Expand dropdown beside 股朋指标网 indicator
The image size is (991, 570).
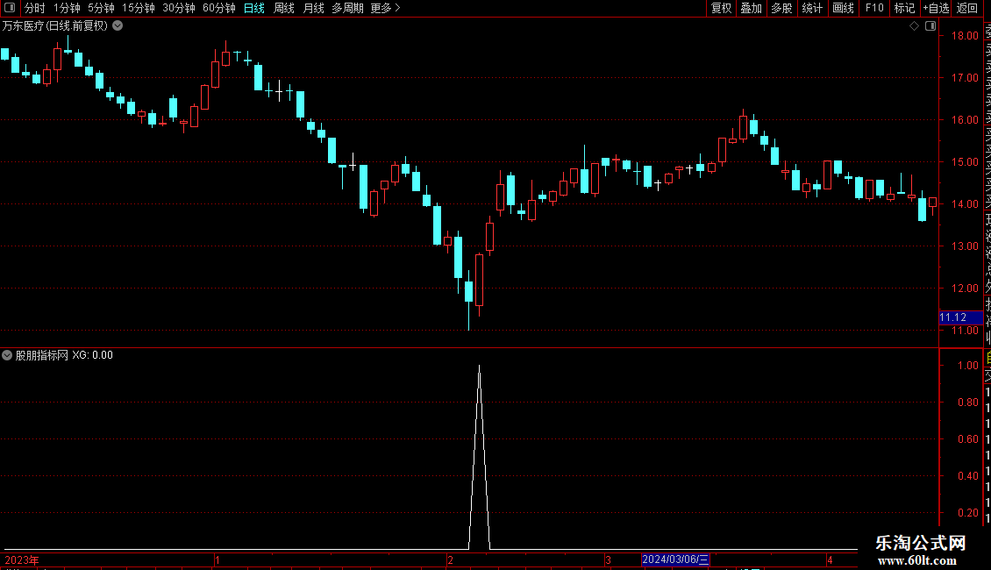(7, 355)
